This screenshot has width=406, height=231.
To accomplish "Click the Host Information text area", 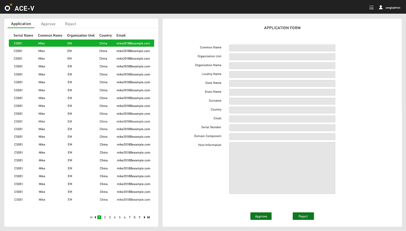I will pos(282,168).
